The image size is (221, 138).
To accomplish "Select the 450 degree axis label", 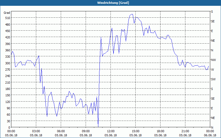I will tap(8, 31).
